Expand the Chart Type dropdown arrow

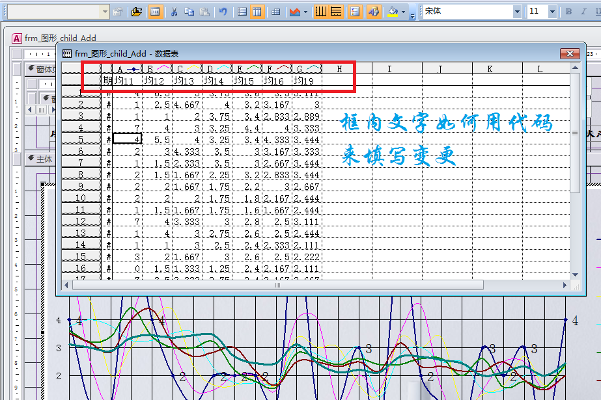pyautogui.click(x=305, y=12)
